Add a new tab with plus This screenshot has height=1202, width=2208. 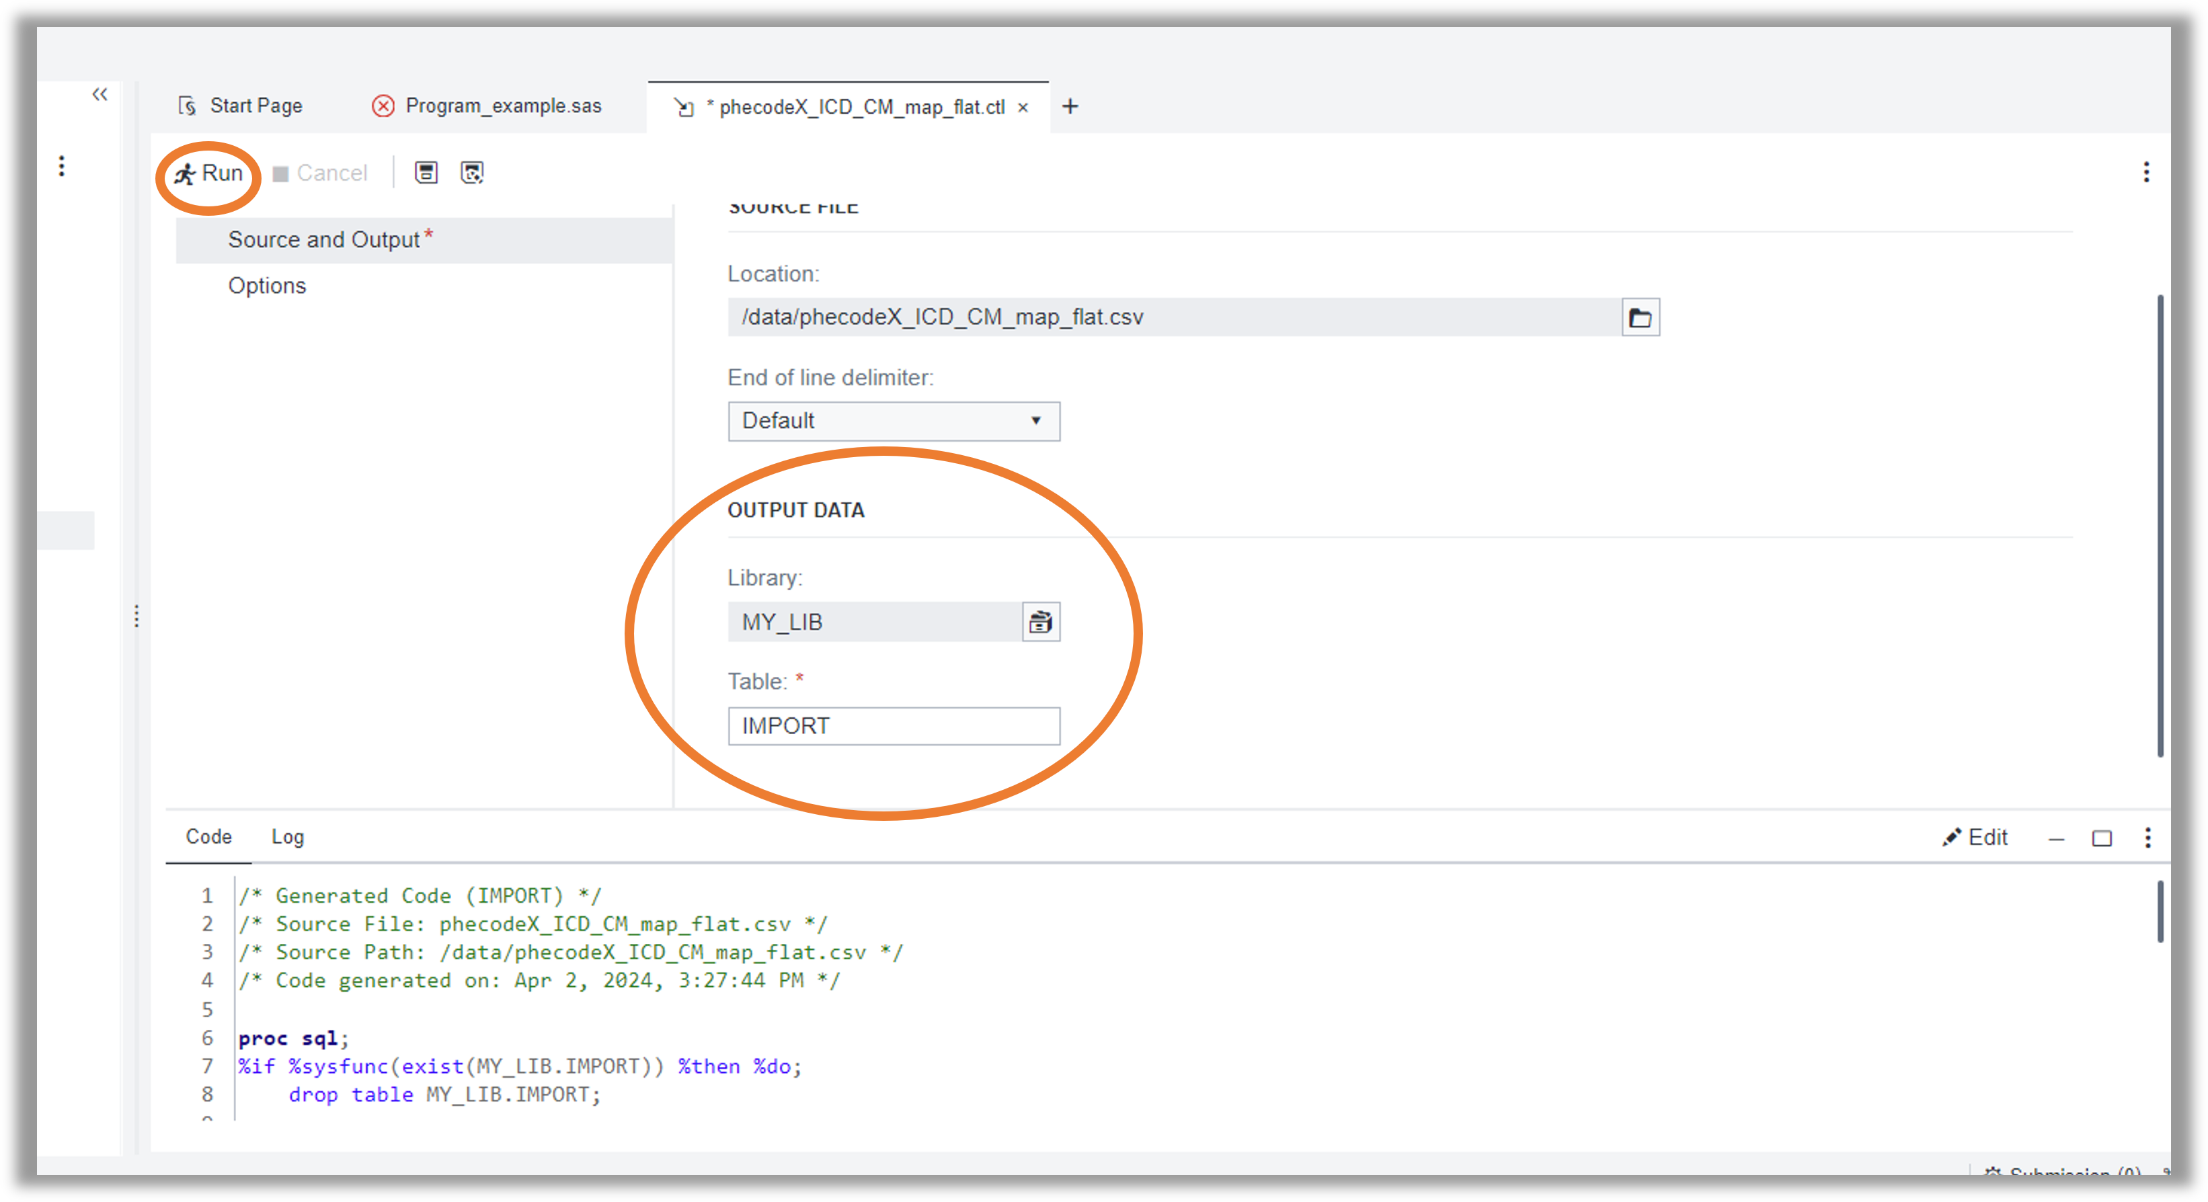coord(1070,107)
